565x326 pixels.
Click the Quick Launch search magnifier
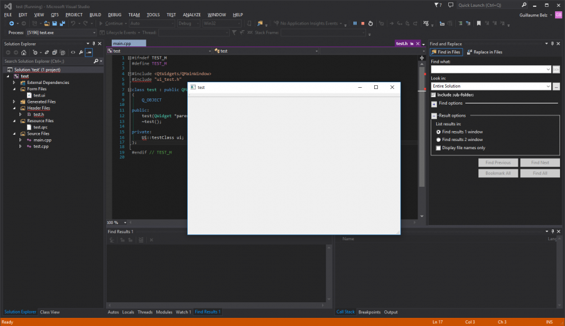524,5
